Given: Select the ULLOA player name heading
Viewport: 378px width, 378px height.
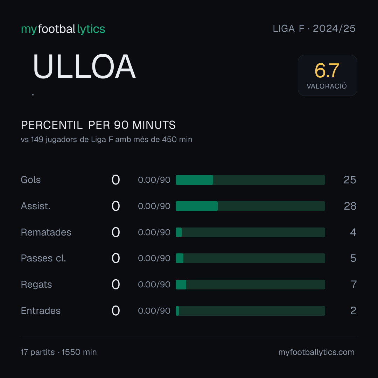Looking at the screenshot, I should tap(84, 66).
